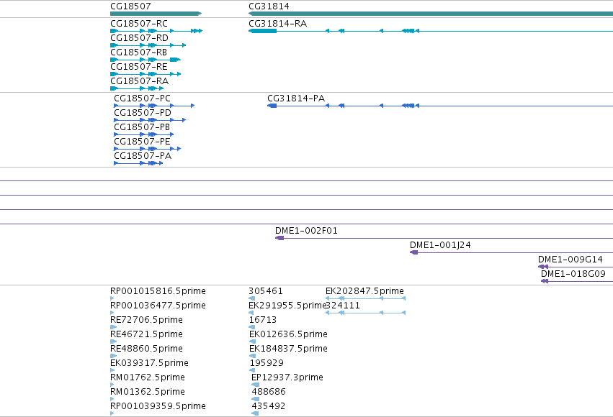
Task: Click the CG18507-RC exon glyph track
Action: tap(156, 31)
